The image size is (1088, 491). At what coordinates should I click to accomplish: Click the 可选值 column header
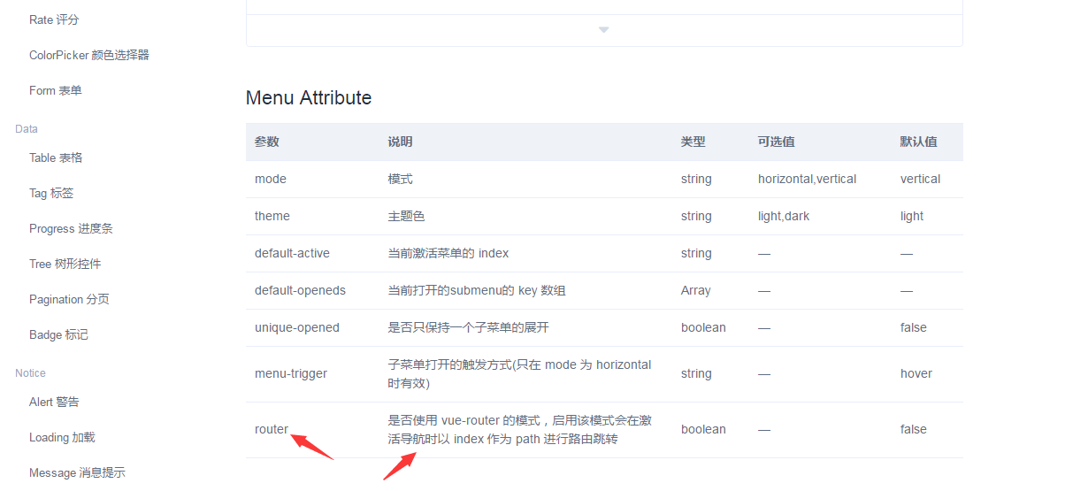(x=776, y=142)
